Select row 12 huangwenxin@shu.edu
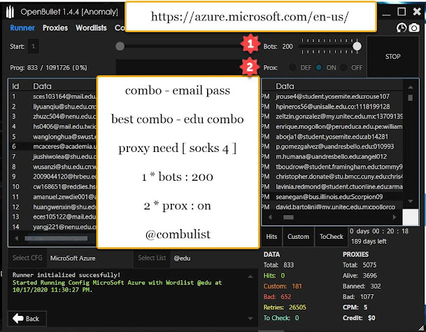 point(54,207)
